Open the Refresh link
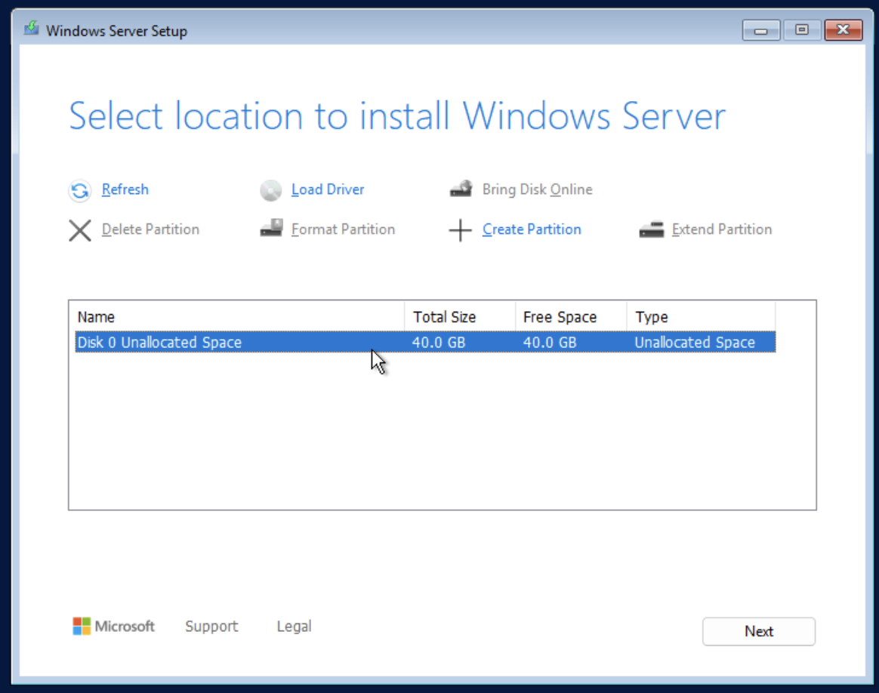The image size is (879, 693). (125, 189)
